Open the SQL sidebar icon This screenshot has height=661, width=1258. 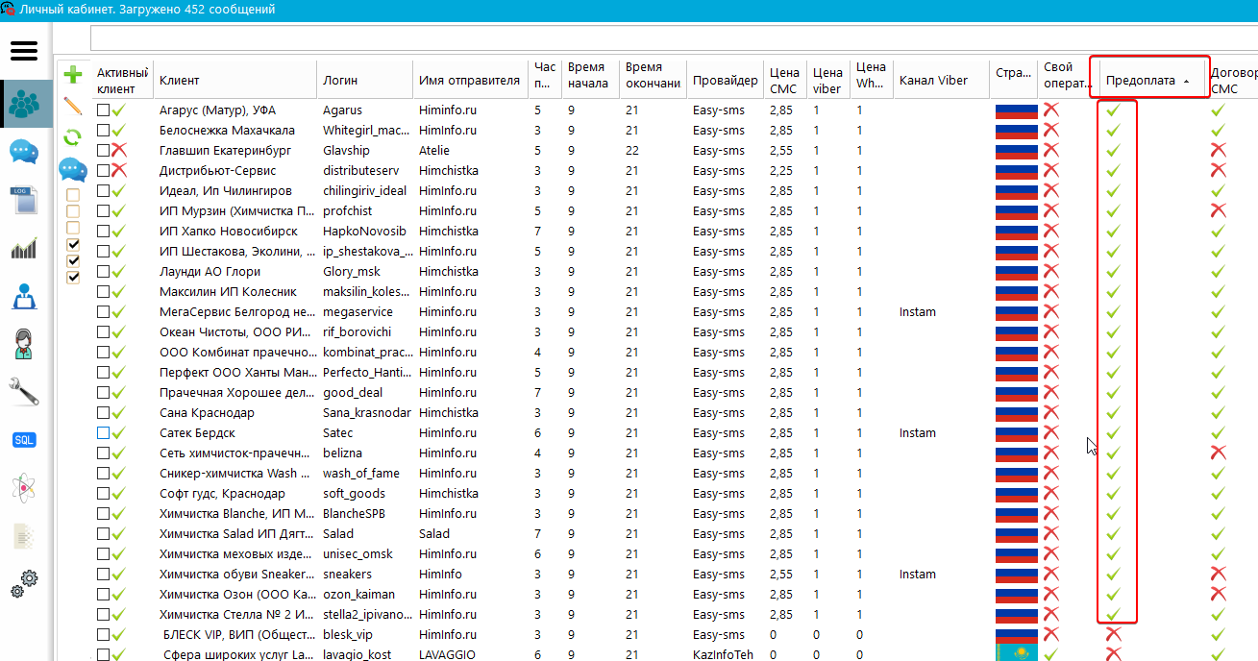[24, 439]
